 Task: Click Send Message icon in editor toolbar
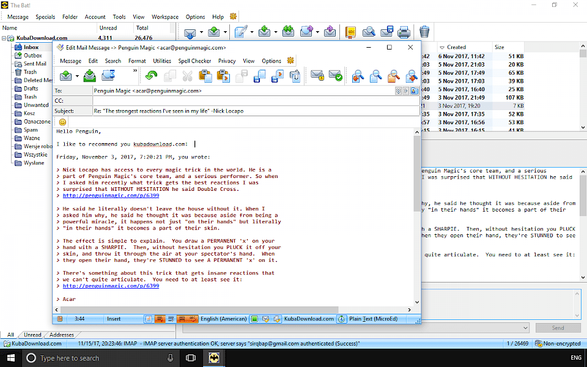[66, 76]
